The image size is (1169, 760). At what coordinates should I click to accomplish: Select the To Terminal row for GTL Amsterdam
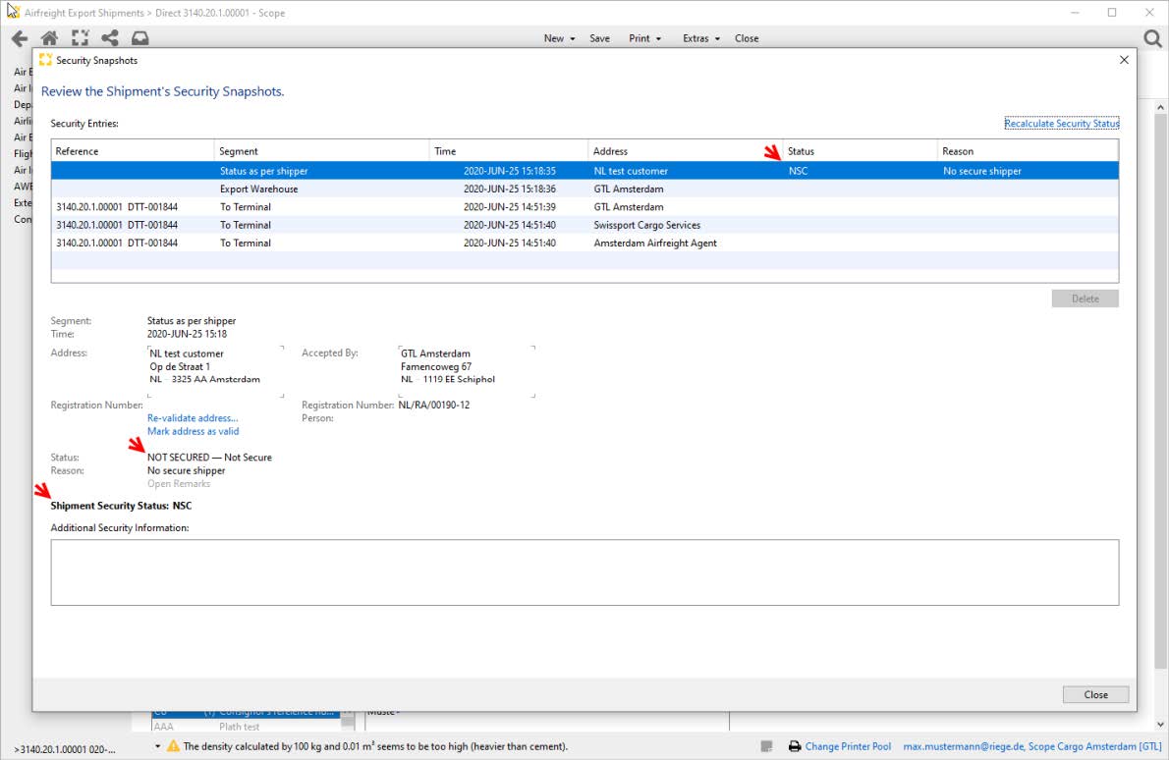(x=584, y=206)
